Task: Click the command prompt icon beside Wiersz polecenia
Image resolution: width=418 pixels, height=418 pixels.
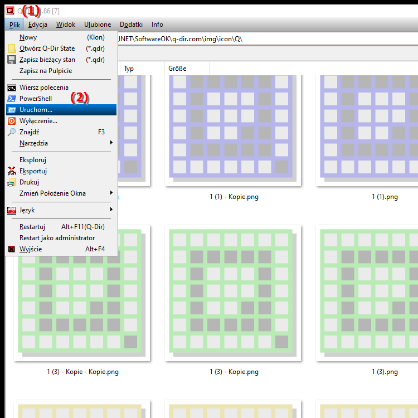Action: 12,88
